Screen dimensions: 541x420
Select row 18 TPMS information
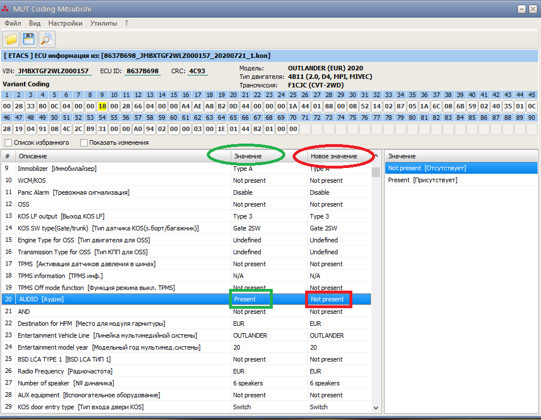(186, 276)
